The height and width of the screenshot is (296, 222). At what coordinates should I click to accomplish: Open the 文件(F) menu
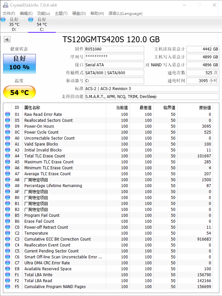pyautogui.click(x=9, y=14)
